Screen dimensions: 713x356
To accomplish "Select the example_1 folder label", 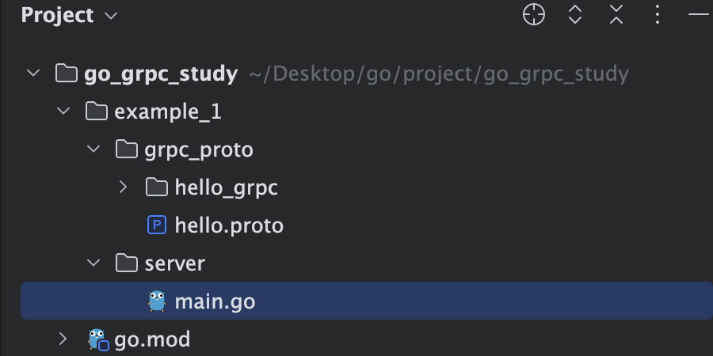I will click(x=168, y=112).
